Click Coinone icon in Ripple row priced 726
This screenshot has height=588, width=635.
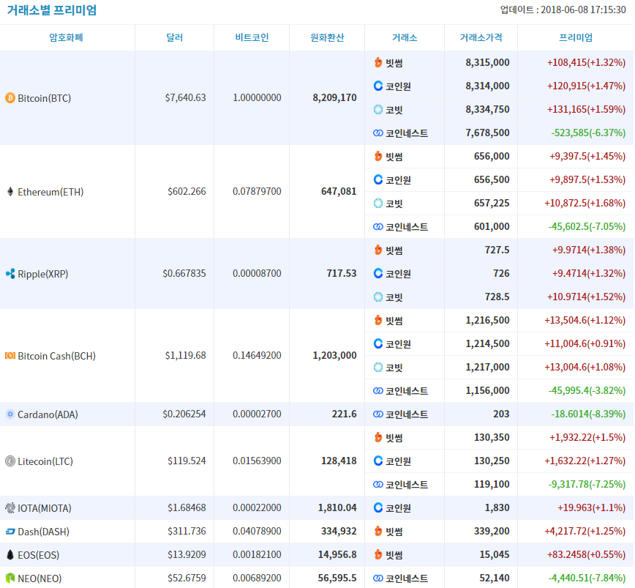point(377,273)
